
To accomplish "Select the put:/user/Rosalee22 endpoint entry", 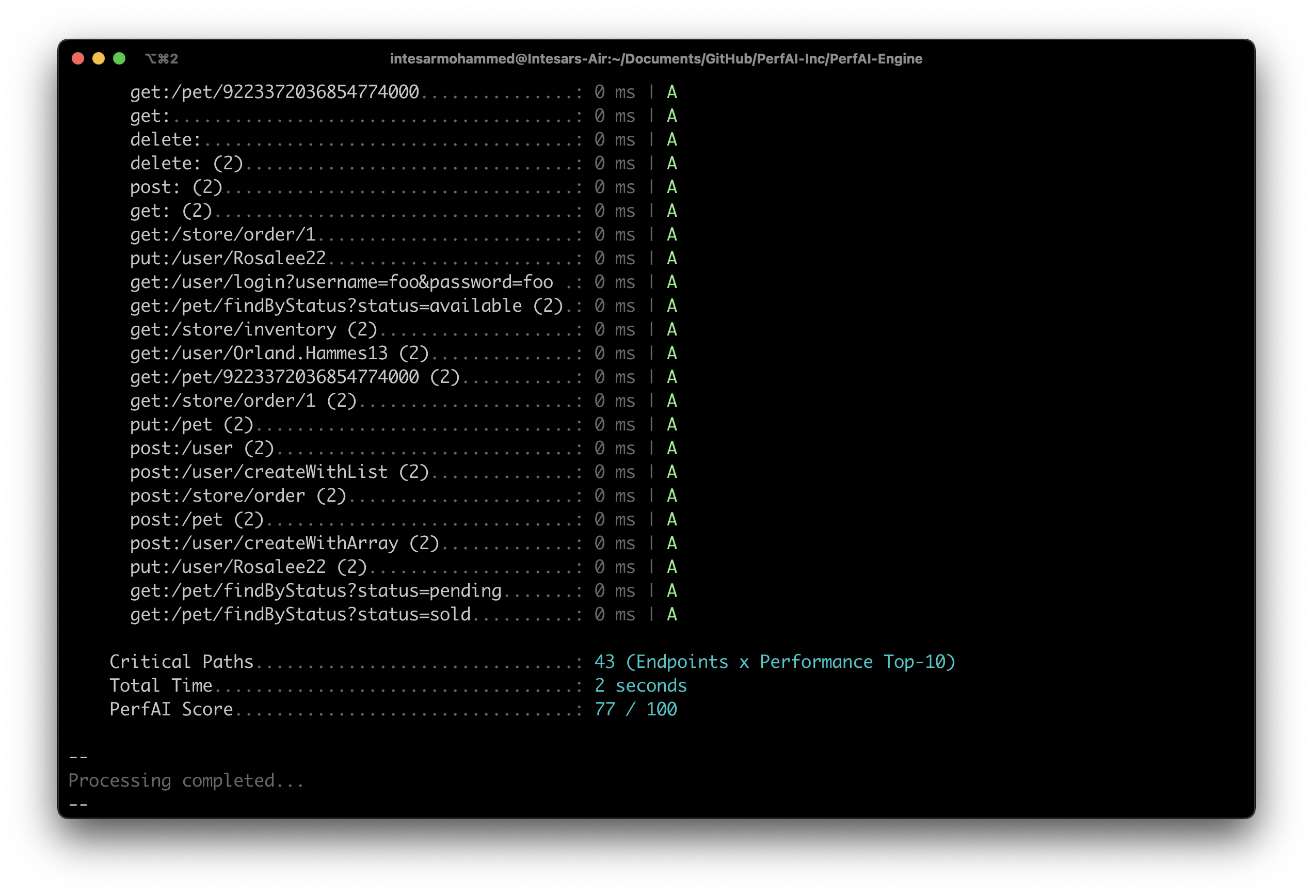I will point(228,258).
